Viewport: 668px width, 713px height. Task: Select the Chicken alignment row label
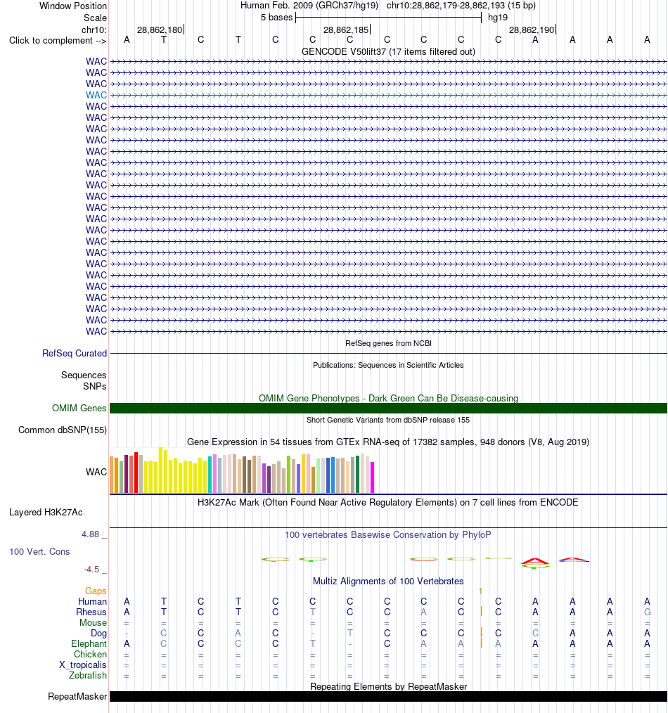point(91,655)
